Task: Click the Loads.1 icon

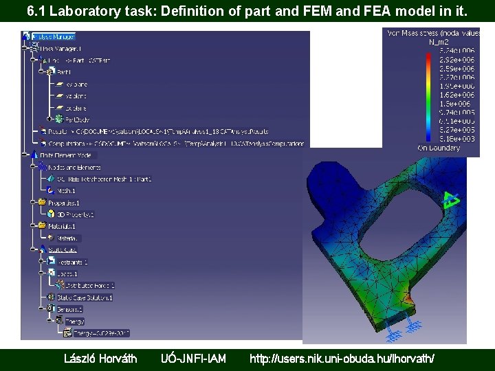Action: coord(51,273)
